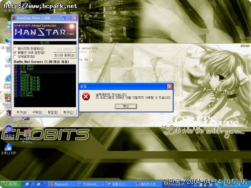251x188 pixels.
Task: Select the Asia row in server list
Action: pos(45,72)
